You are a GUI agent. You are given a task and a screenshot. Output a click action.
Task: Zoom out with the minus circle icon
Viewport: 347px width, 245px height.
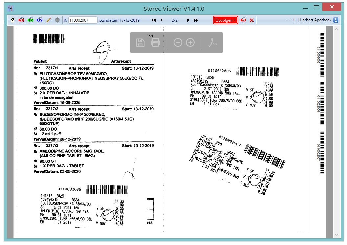click(x=178, y=42)
